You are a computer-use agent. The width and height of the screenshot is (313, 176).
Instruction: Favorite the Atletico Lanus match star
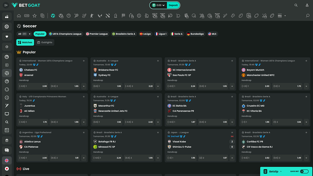point(84,132)
